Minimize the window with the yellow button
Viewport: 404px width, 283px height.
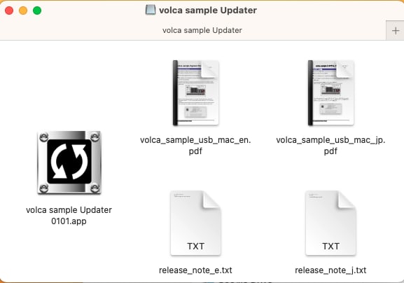(23, 11)
